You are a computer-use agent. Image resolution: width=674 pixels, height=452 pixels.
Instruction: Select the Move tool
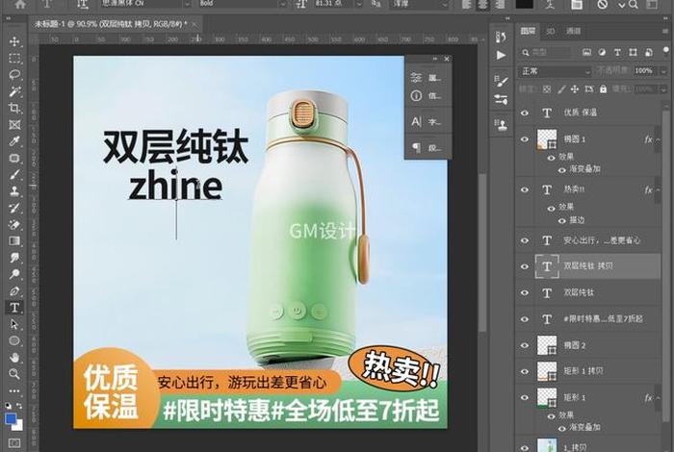(x=14, y=41)
